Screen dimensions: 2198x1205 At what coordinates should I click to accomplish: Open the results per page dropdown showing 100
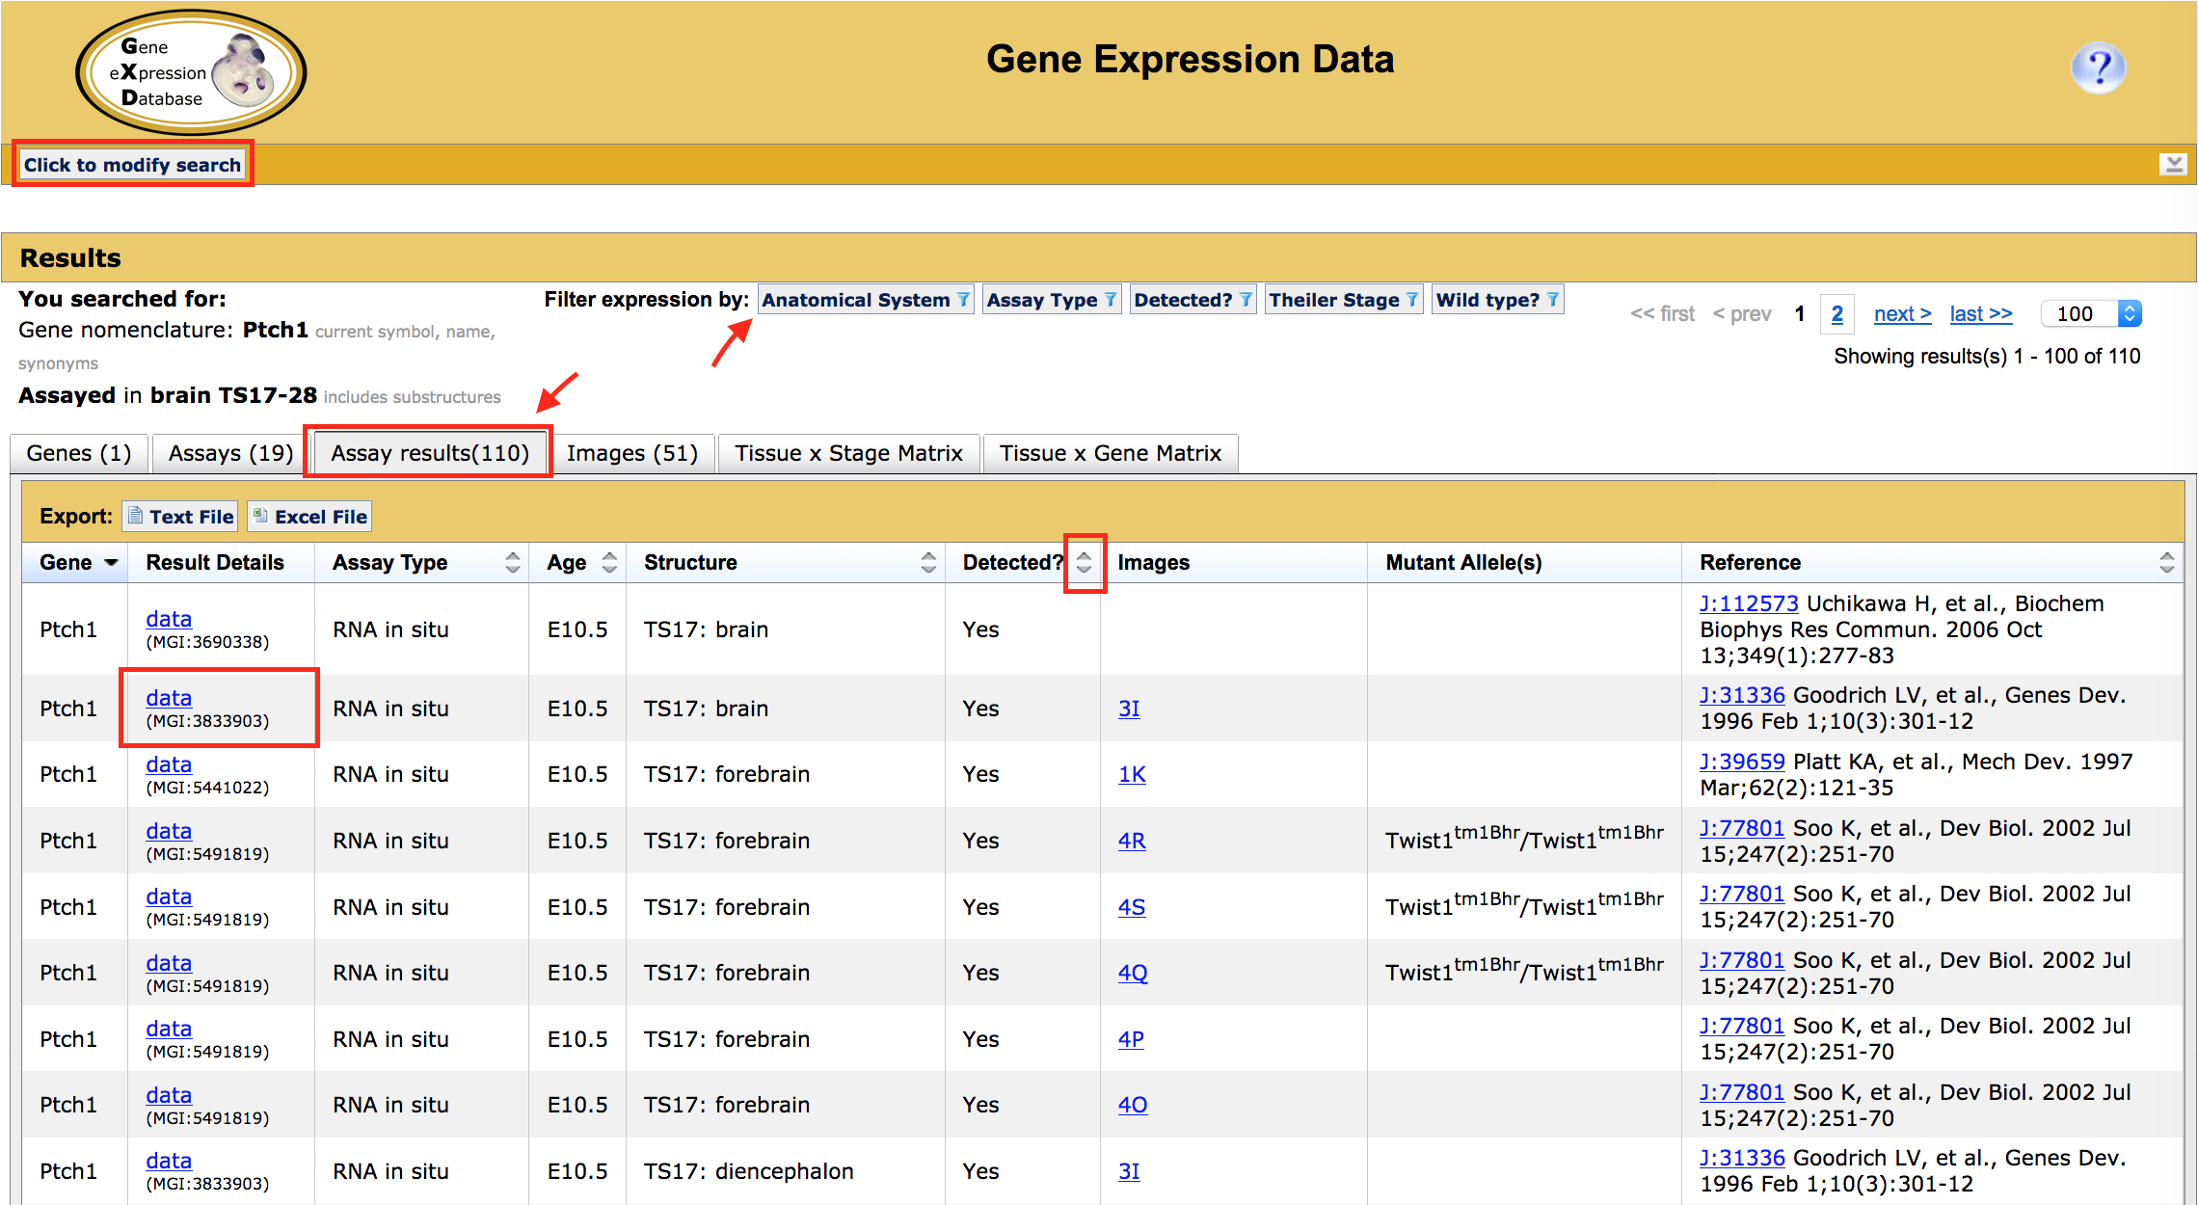tap(2091, 313)
